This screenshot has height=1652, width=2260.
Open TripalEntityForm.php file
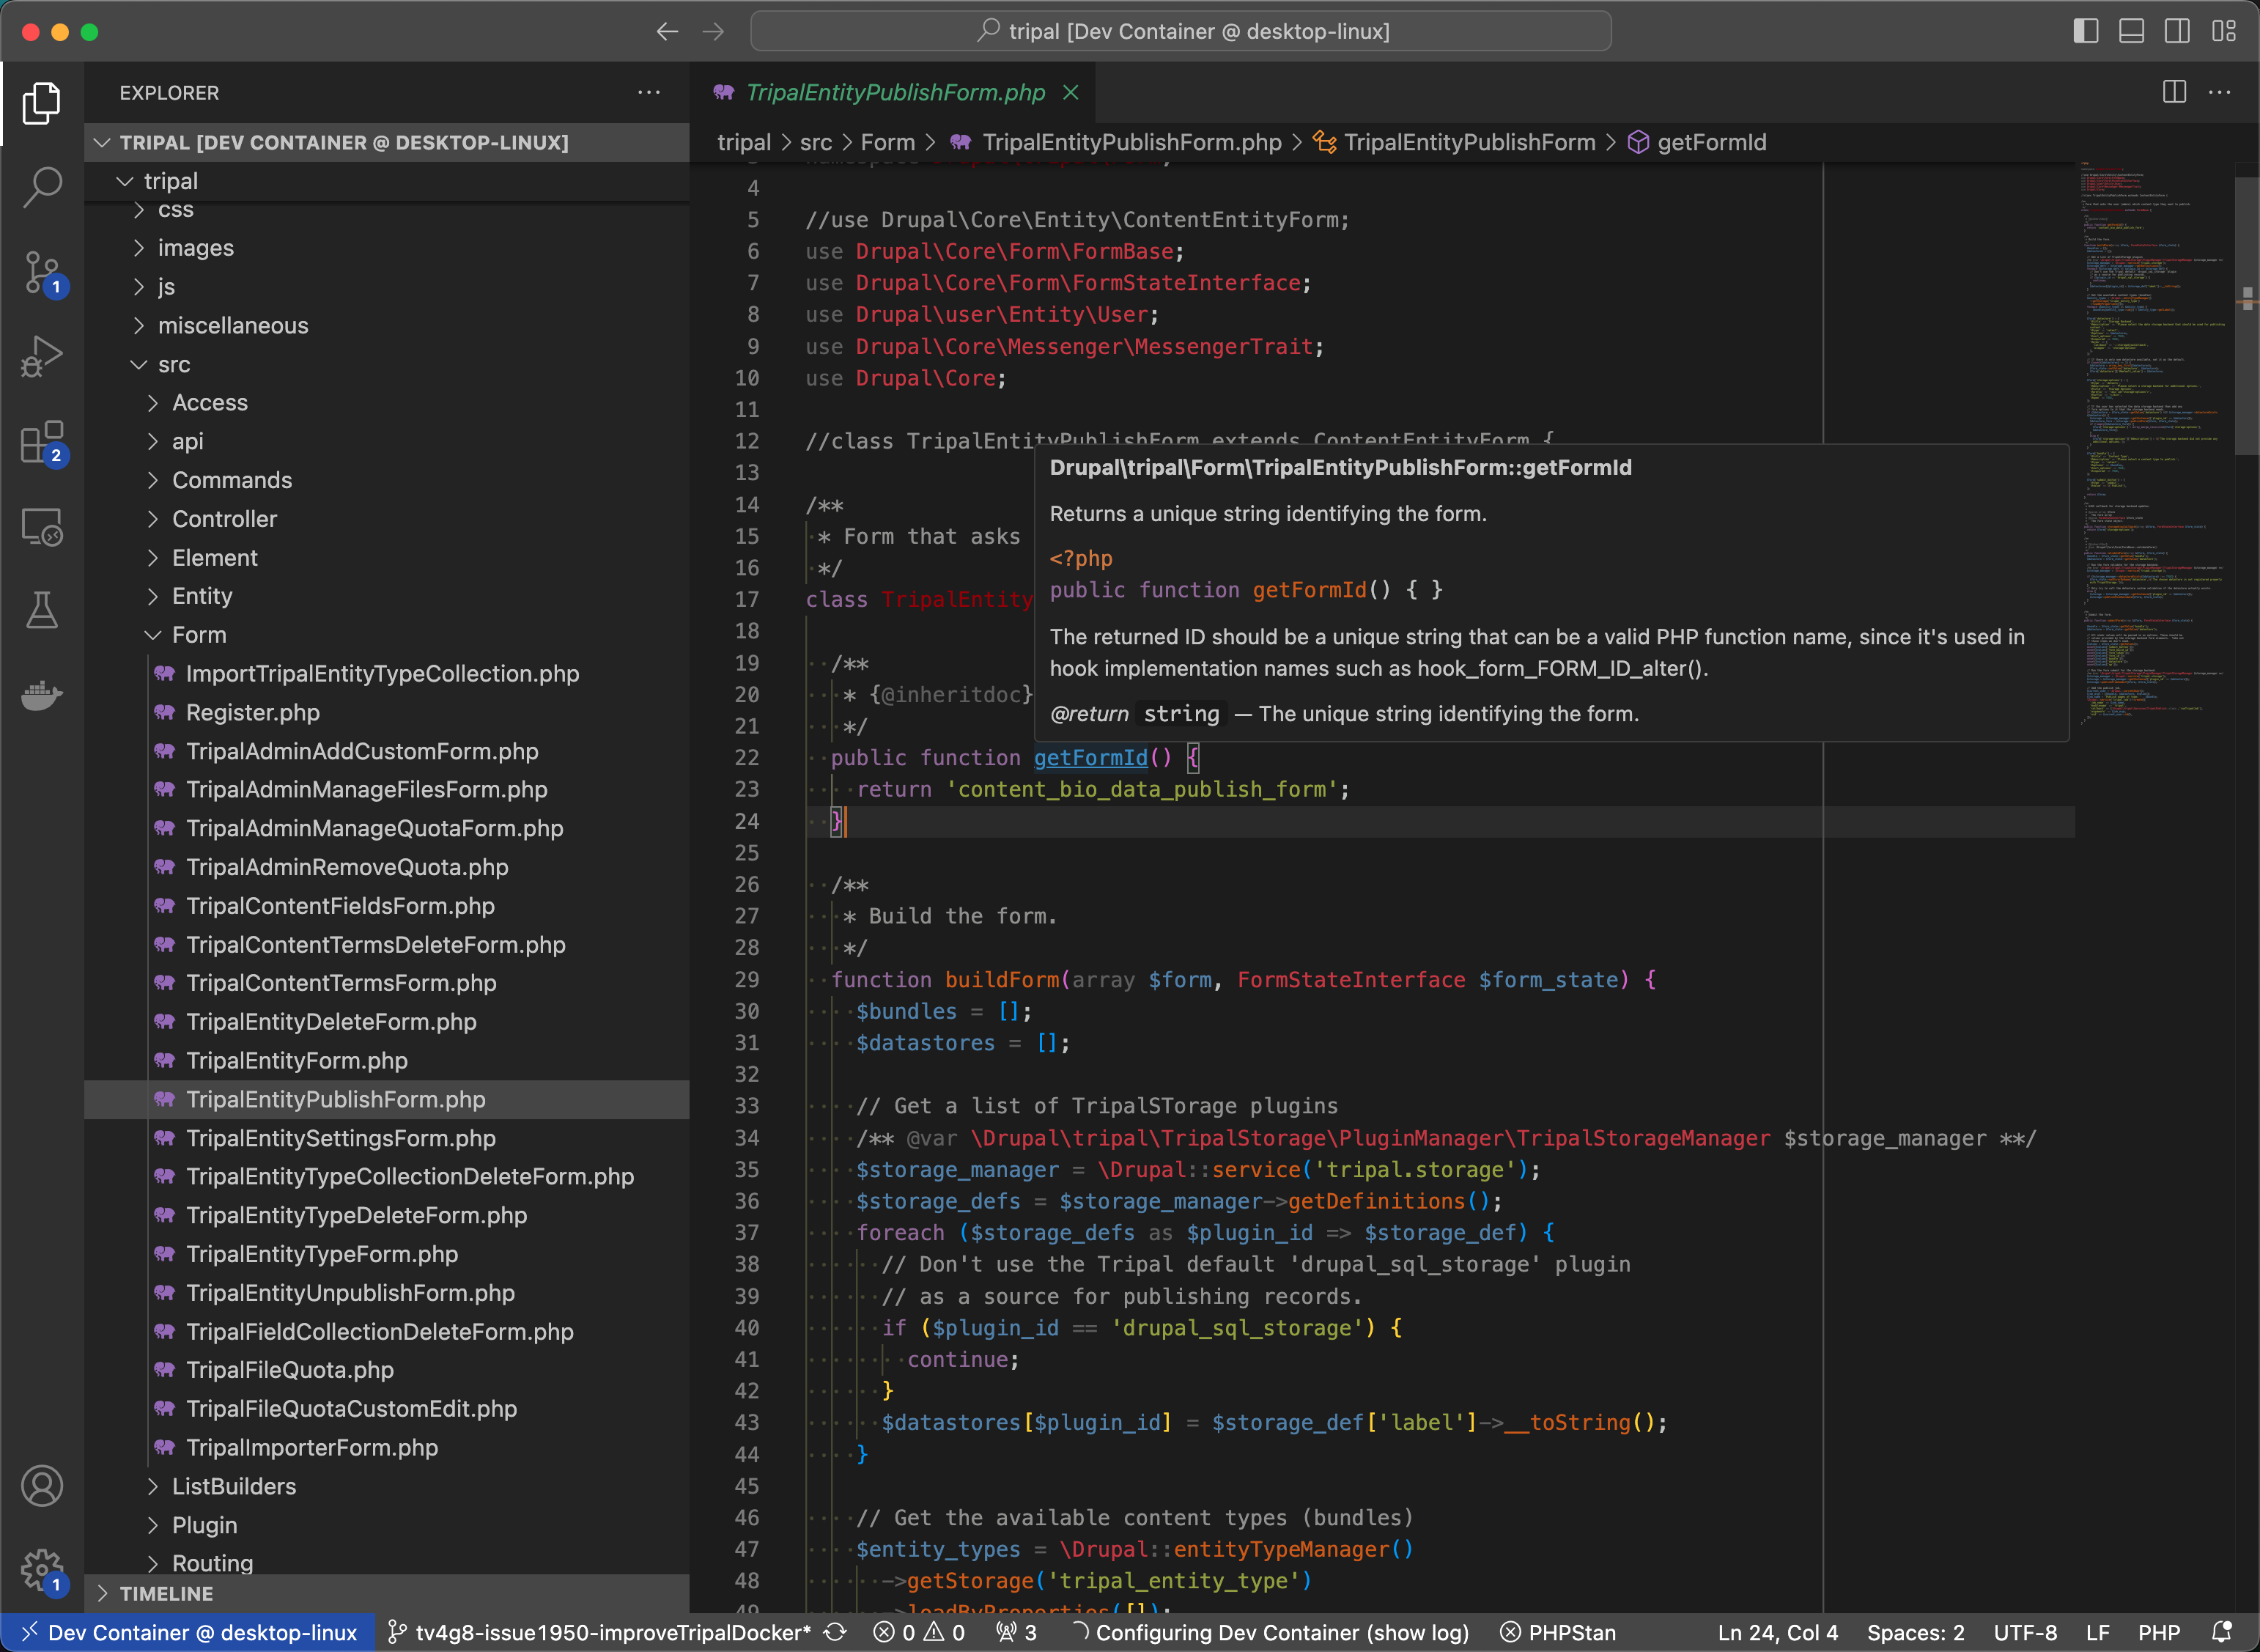click(387, 1061)
